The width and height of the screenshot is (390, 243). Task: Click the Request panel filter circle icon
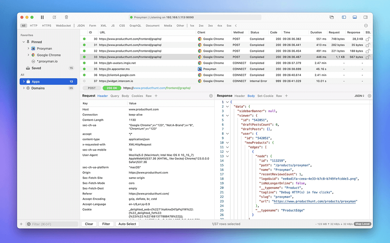click(x=211, y=96)
